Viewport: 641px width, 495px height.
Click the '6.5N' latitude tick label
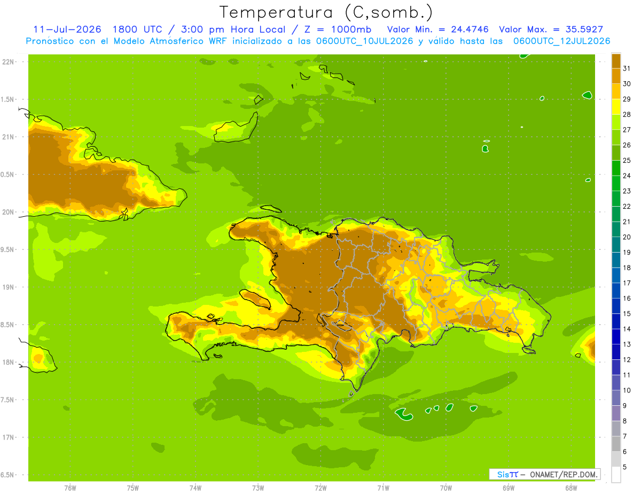click(8, 475)
